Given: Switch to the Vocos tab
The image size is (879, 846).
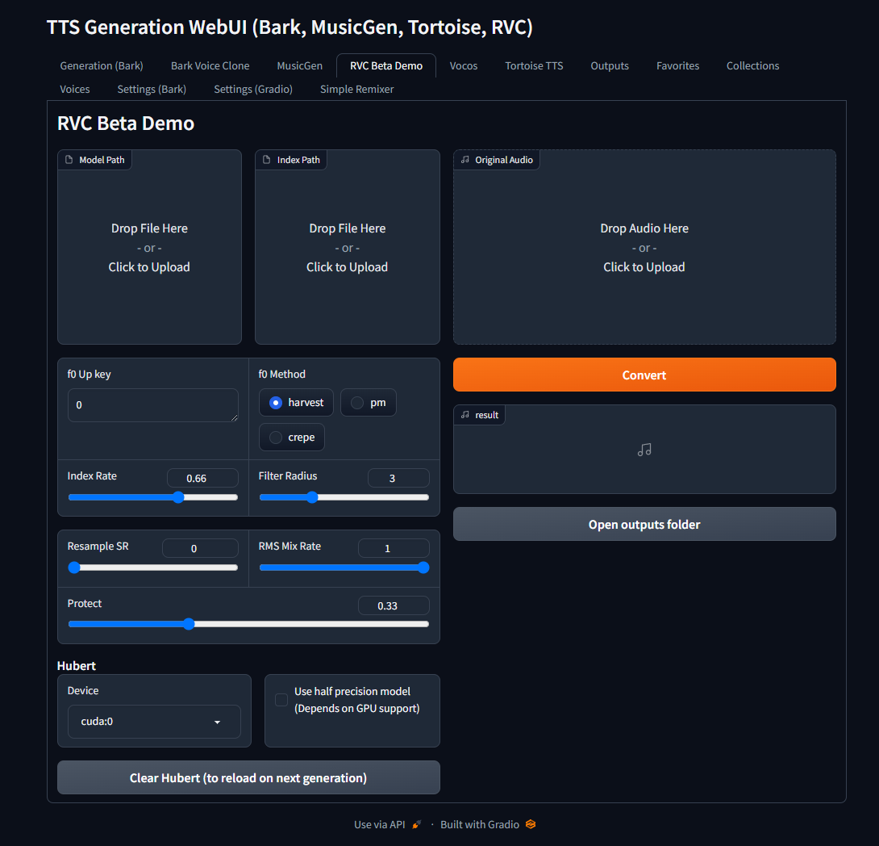Looking at the screenshot, I should pyautogui.click(x=464, y=65).
